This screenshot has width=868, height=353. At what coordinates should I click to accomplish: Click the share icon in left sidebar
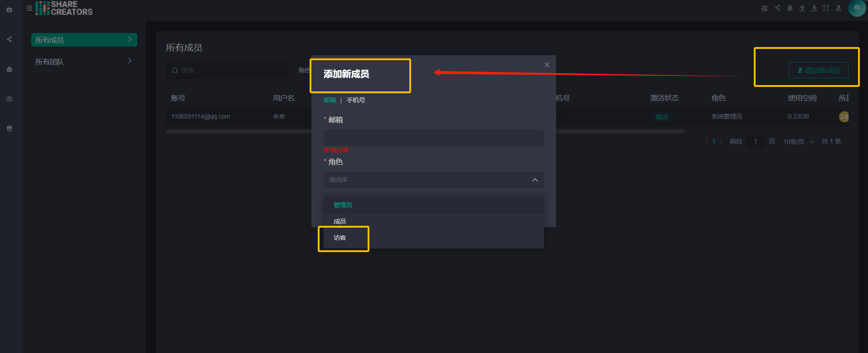tap(10, 39)
